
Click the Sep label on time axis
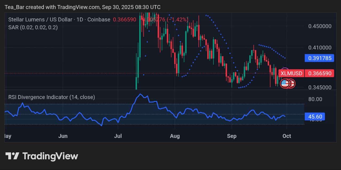pos(232,136)
